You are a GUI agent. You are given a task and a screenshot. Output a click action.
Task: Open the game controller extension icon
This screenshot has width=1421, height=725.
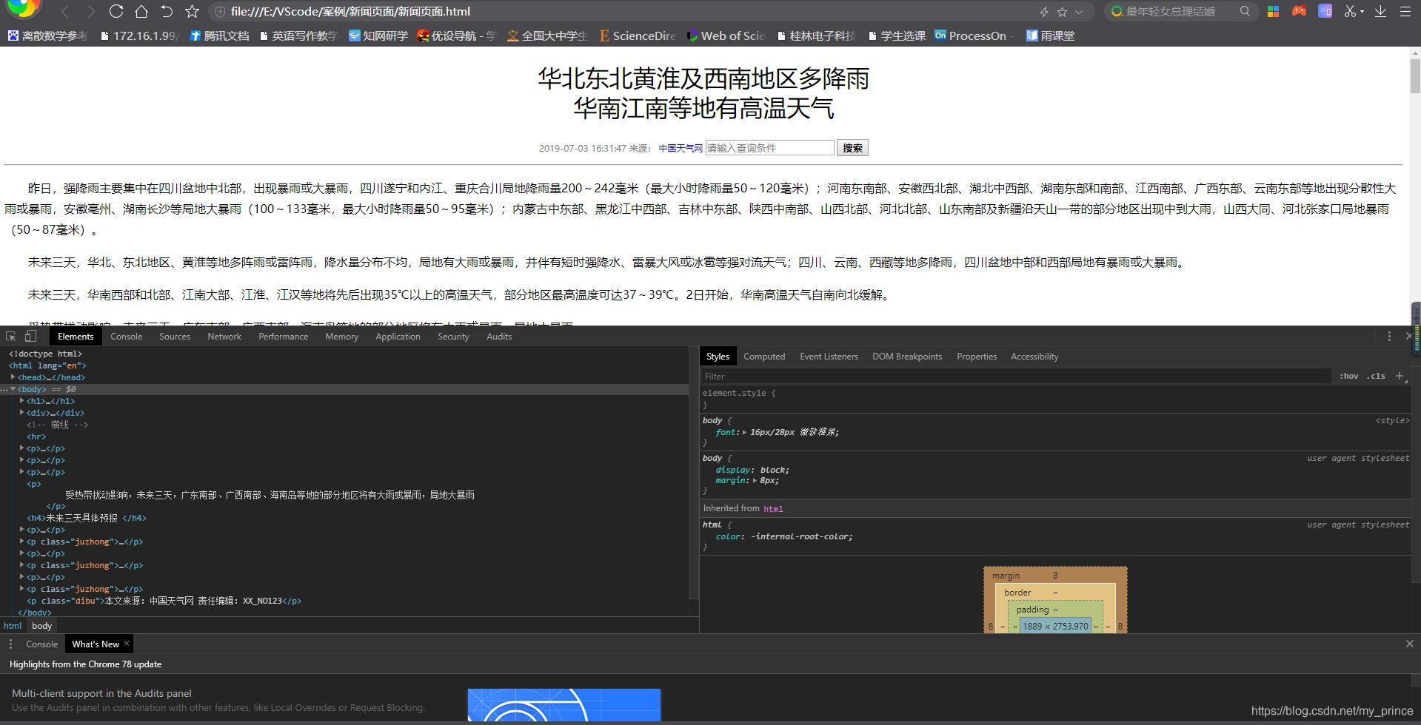tap(1299, 11)
